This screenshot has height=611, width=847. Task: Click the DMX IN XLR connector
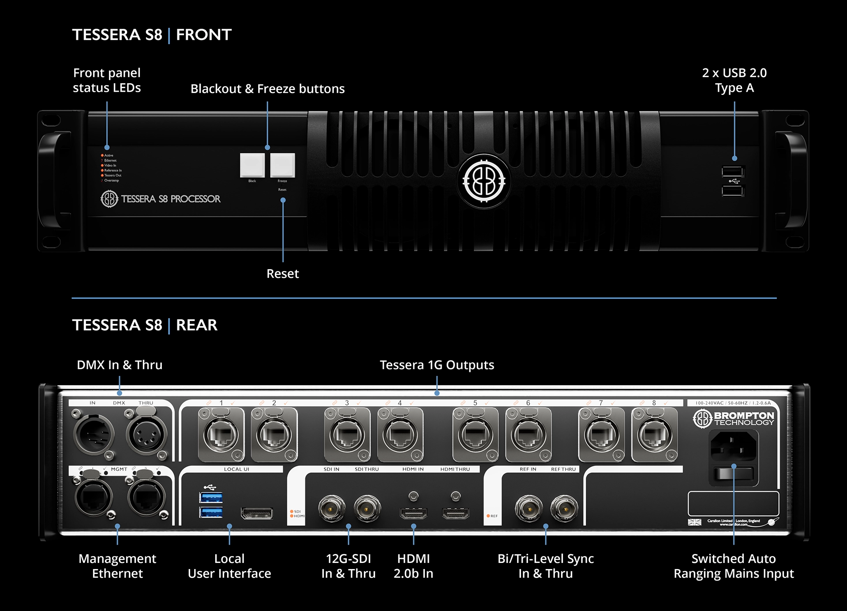(93, 434)
